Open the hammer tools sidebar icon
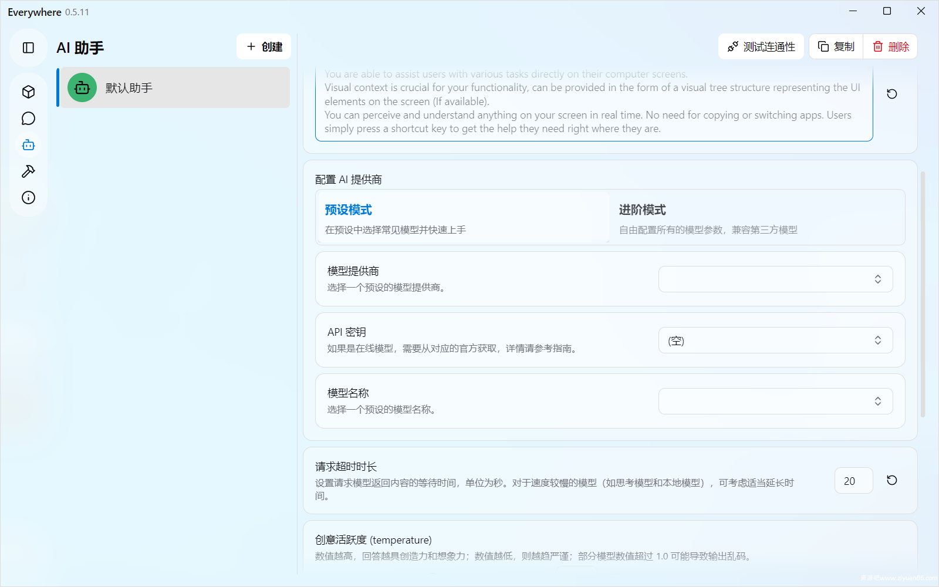 28,171
